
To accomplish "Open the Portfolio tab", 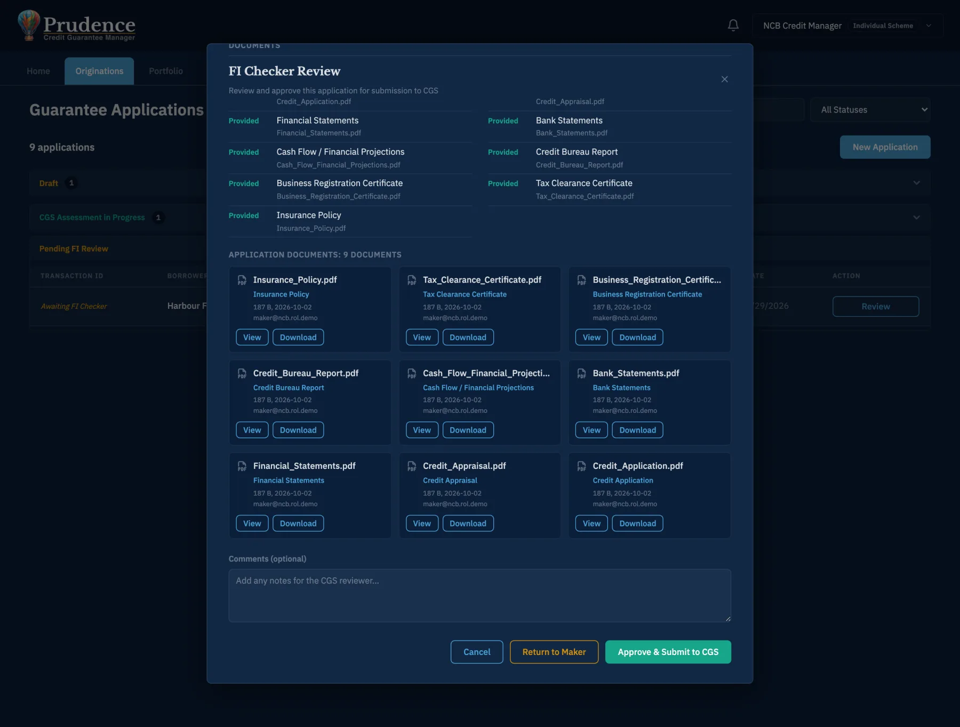I will coord(166,71).
